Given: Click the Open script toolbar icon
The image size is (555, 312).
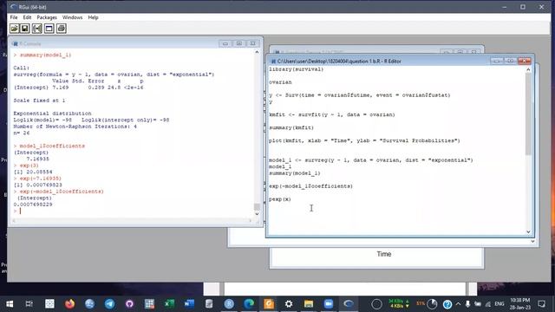Looking at the screenshot, I should click(x=14, y=29).
